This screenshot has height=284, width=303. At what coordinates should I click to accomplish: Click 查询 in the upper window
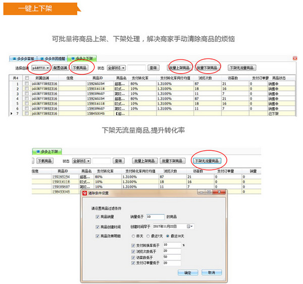(x=154, y=68)
